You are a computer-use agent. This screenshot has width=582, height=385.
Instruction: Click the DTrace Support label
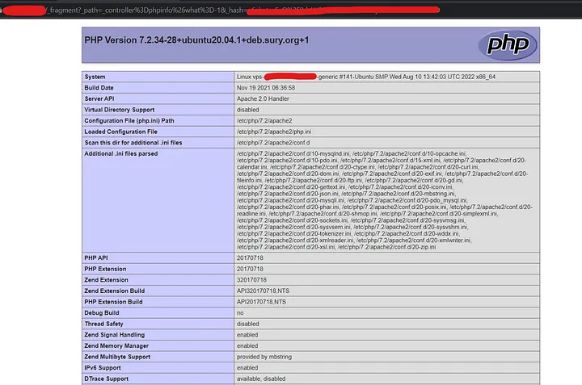106,379
